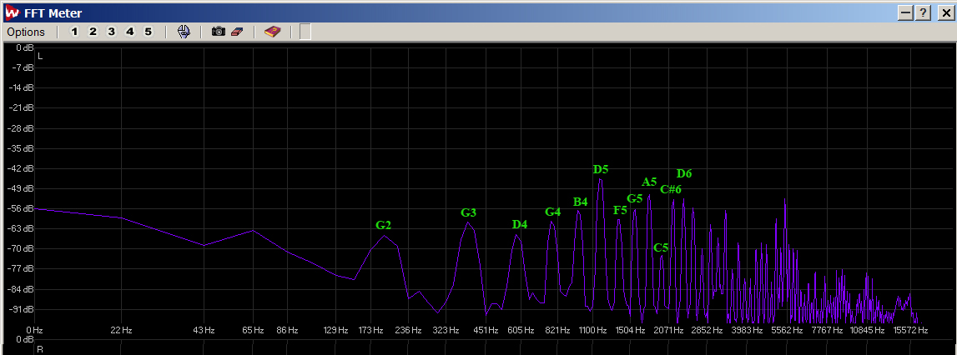Select the C#6 note marker
This screenshot has height=355, width=957.
click(671, 189)
